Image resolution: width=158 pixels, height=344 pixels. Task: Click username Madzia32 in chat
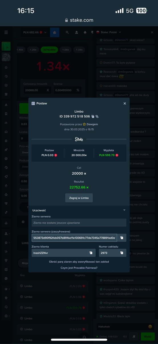click(110, 316)
